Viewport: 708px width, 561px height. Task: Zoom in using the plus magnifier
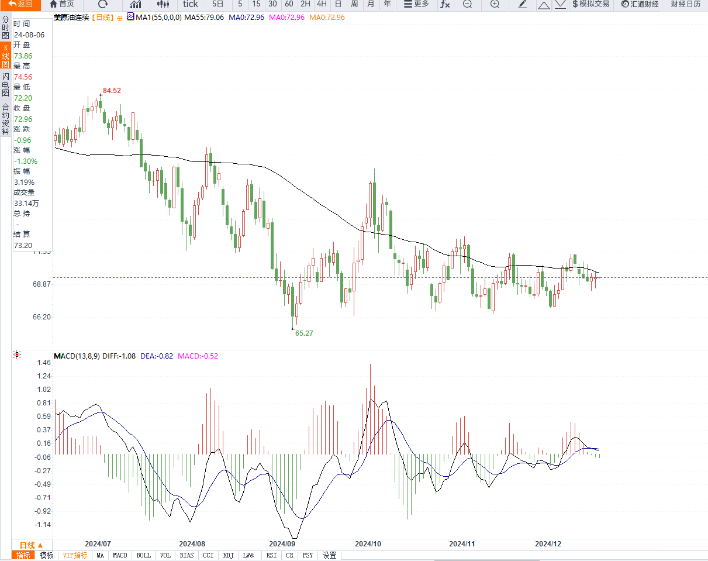point(495,4)
